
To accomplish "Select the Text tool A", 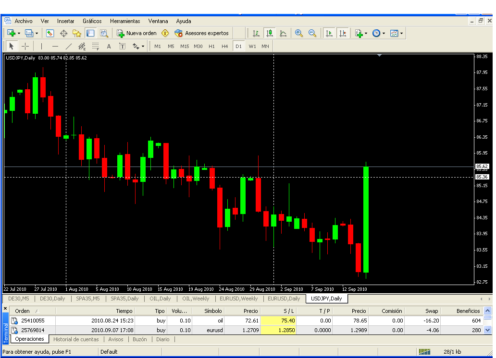I will click(109, 47).
